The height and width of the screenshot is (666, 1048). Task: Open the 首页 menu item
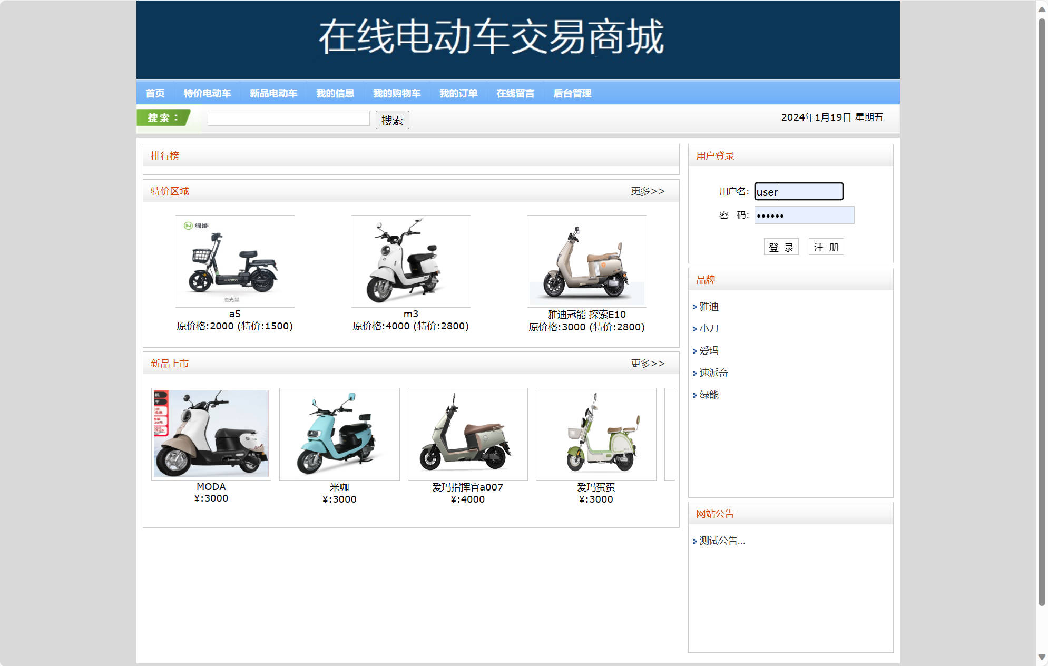155,93
